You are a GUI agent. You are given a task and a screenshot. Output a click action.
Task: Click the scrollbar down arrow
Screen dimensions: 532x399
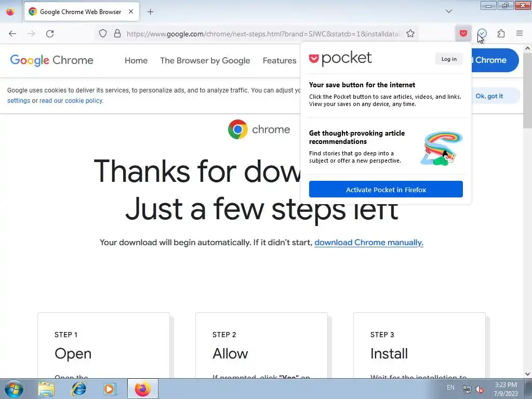click(527, 374)
